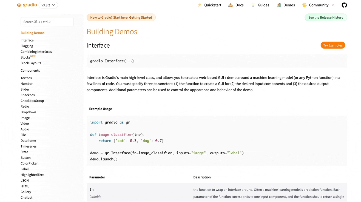Click the Quickstart lightning bolt icon
The height and width of the screenshot is (202, 361).
click(200, 5)
